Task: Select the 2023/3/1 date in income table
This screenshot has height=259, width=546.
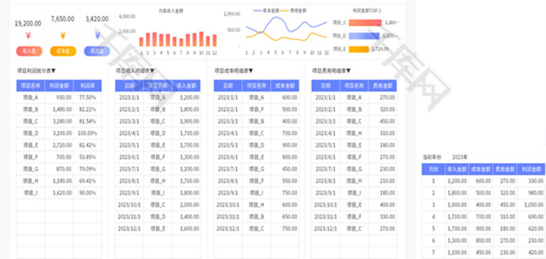Action: (129, 122)
